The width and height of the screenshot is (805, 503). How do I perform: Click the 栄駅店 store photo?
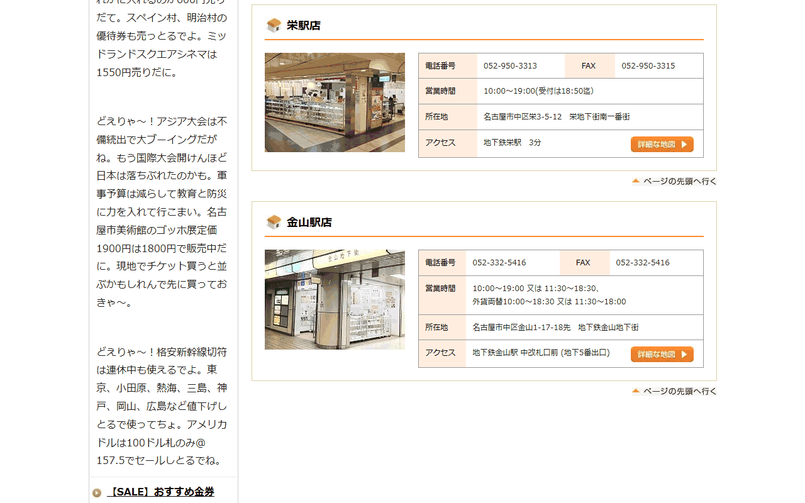[335, 102]
